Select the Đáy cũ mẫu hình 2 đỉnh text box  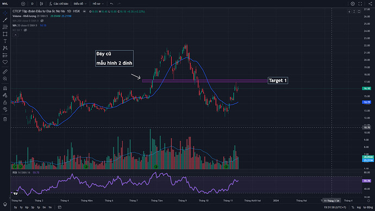114,58
